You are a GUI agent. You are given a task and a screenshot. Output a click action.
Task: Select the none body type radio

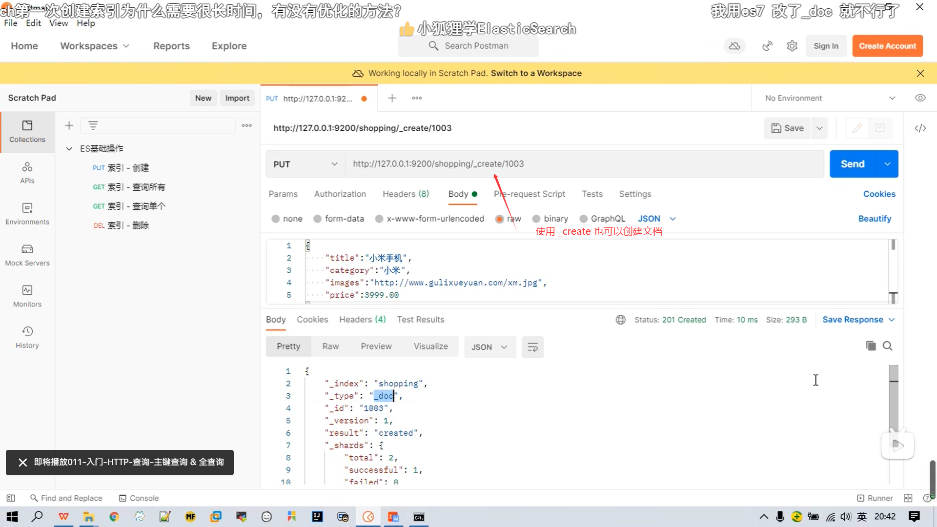coord(276,219)
